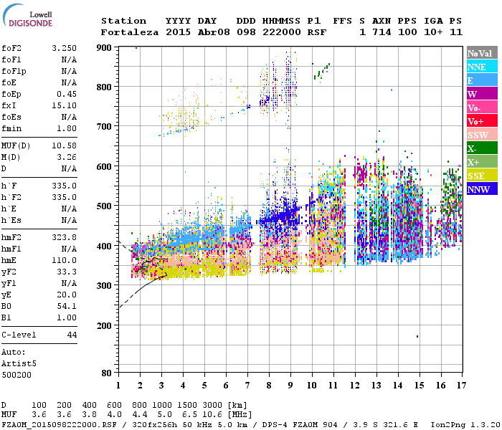This screenshot has height=430, width=502.
Task: Click the B0 value 54.1
Action: tap(67, 306)
